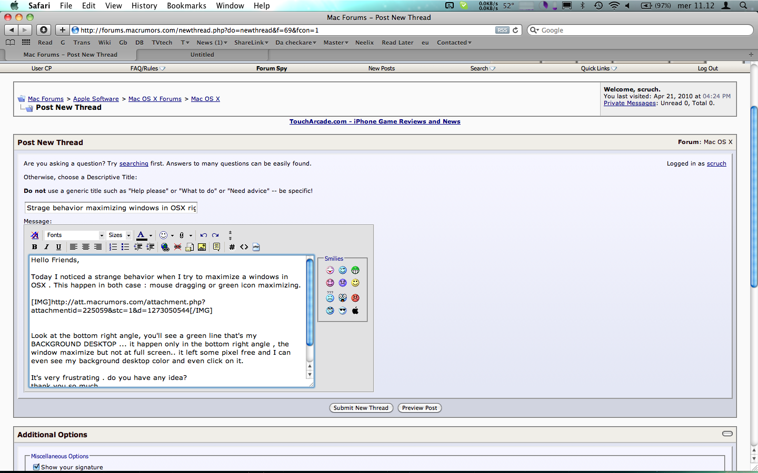Viewport: 758px width, 473px height.
Task: Insert an unordered bullet list
Action: [x=125, y=247]
